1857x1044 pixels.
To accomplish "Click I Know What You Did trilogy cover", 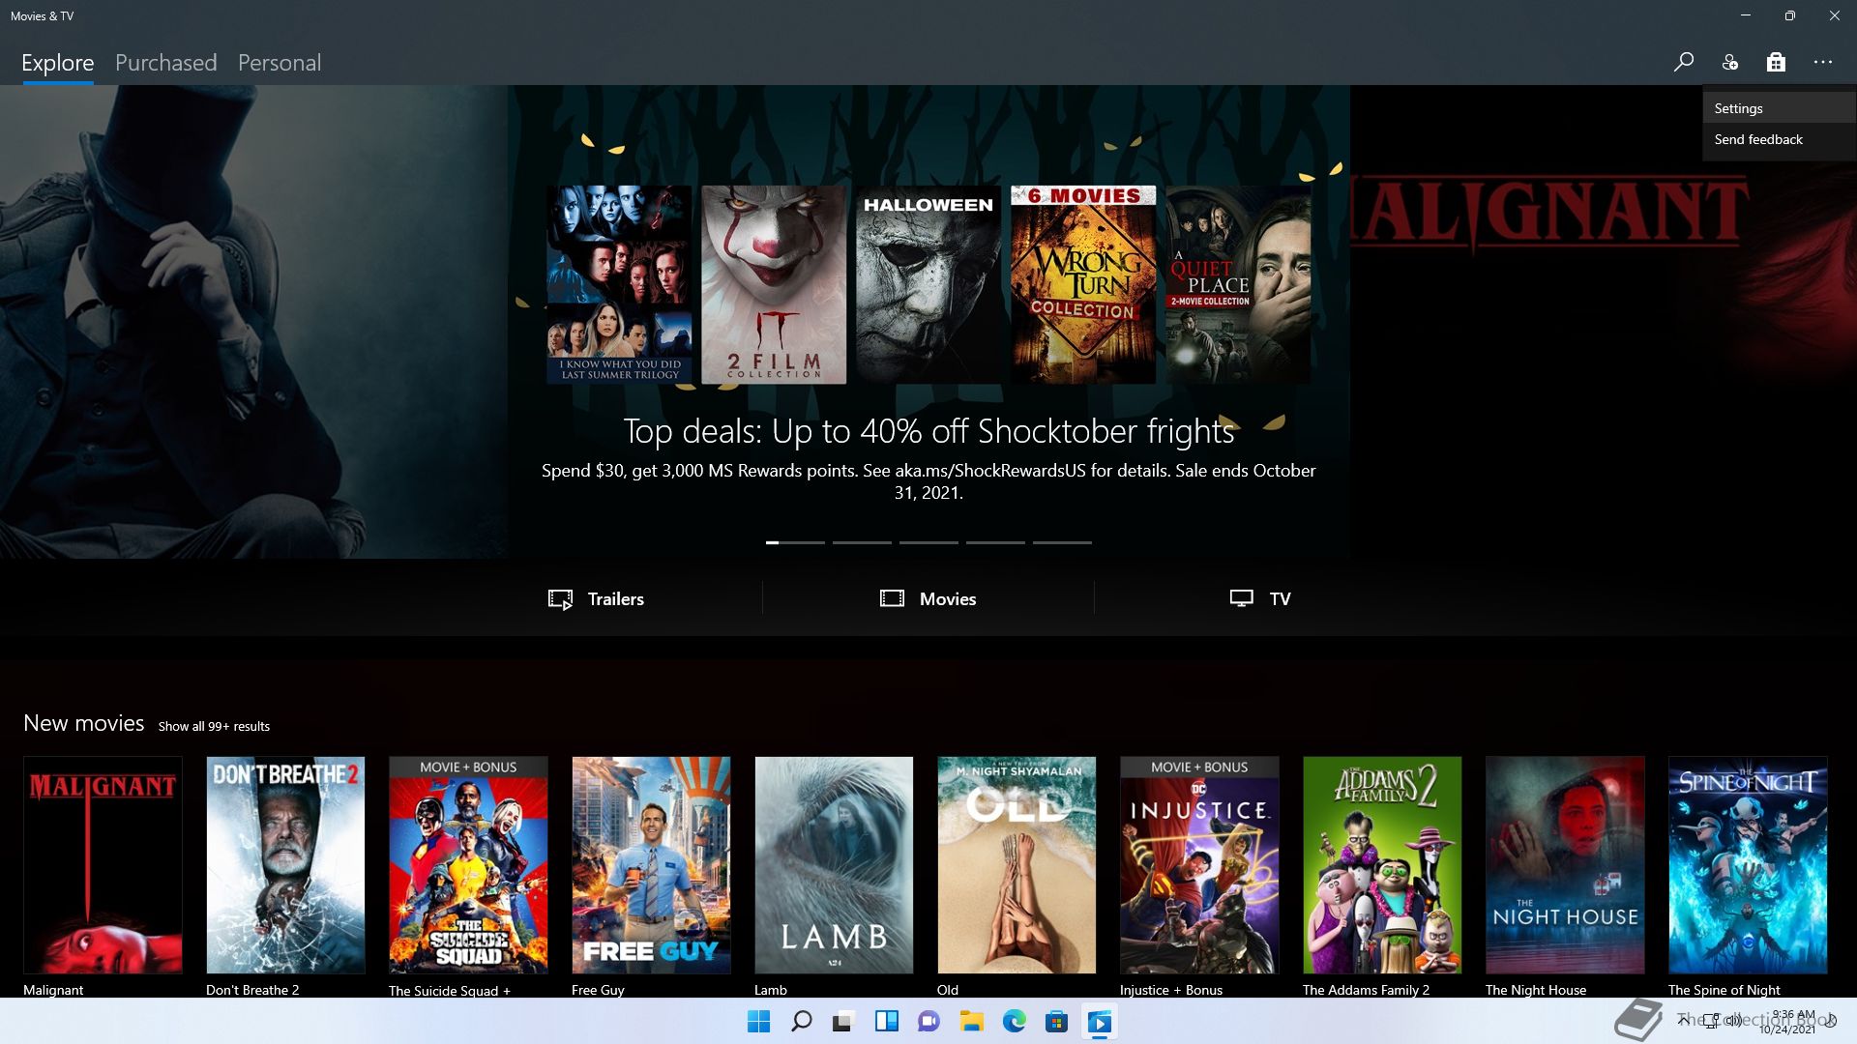I will tap(619, 284).
